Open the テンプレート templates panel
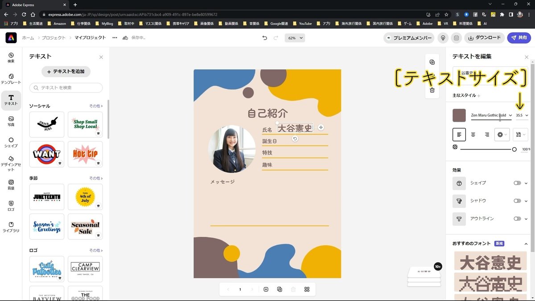 pos(11,79)
